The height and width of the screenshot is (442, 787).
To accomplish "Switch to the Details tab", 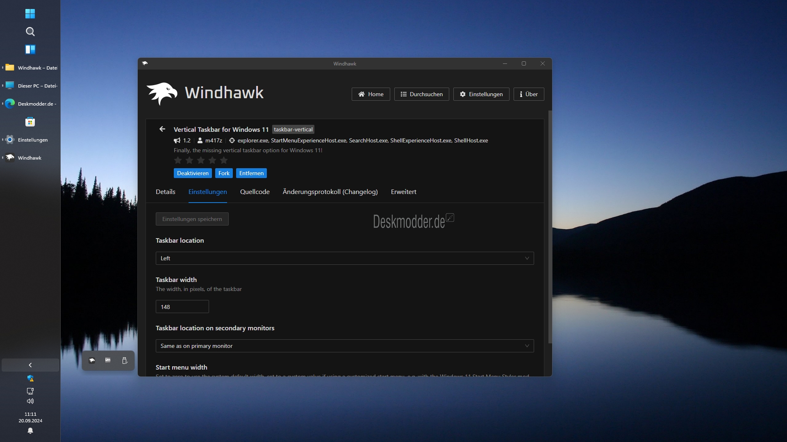I will point(166,192).
